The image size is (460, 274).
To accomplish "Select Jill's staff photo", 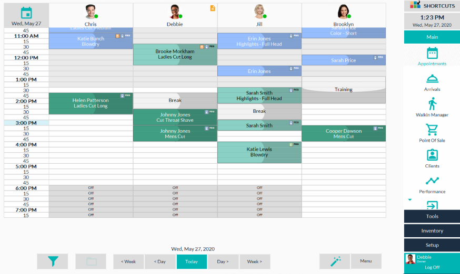I will [x=259, y=12].
